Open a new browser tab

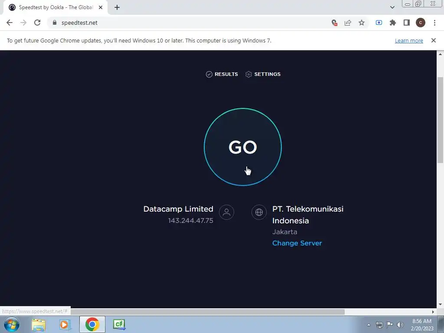point(117,7)
